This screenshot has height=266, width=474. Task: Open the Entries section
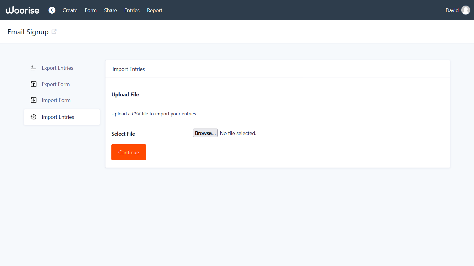click(132, 10)
